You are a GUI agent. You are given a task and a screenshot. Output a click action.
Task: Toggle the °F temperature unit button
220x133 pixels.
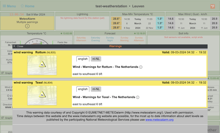213,6
